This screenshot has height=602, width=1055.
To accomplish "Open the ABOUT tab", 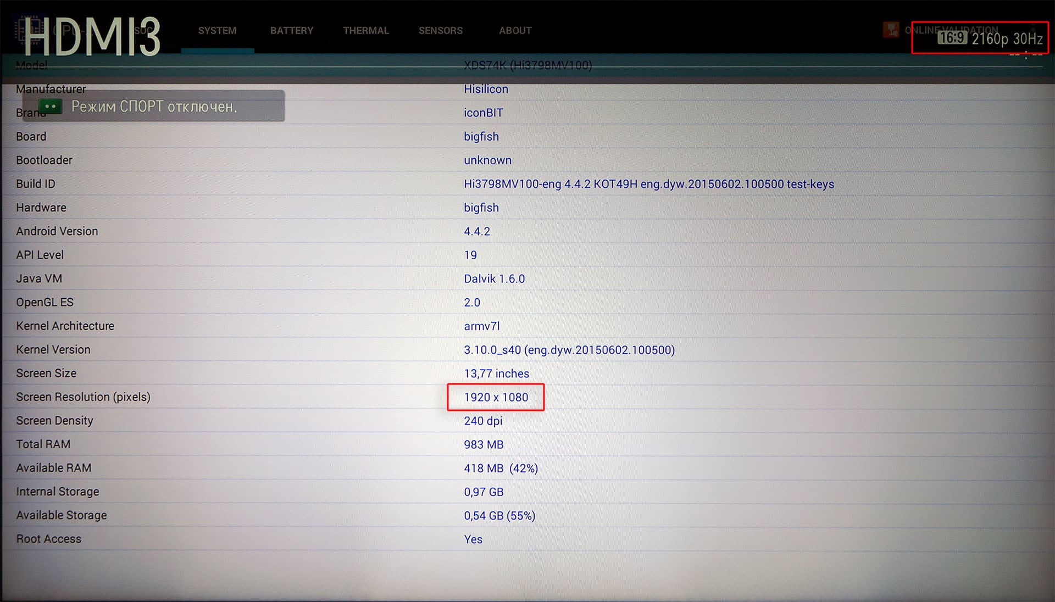I will [x=515, y=31].
